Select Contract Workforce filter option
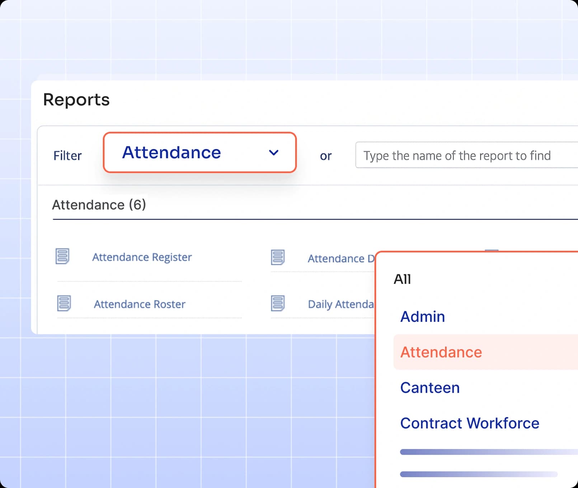Screen dimensions: 578x488 [x=470, y=423]
